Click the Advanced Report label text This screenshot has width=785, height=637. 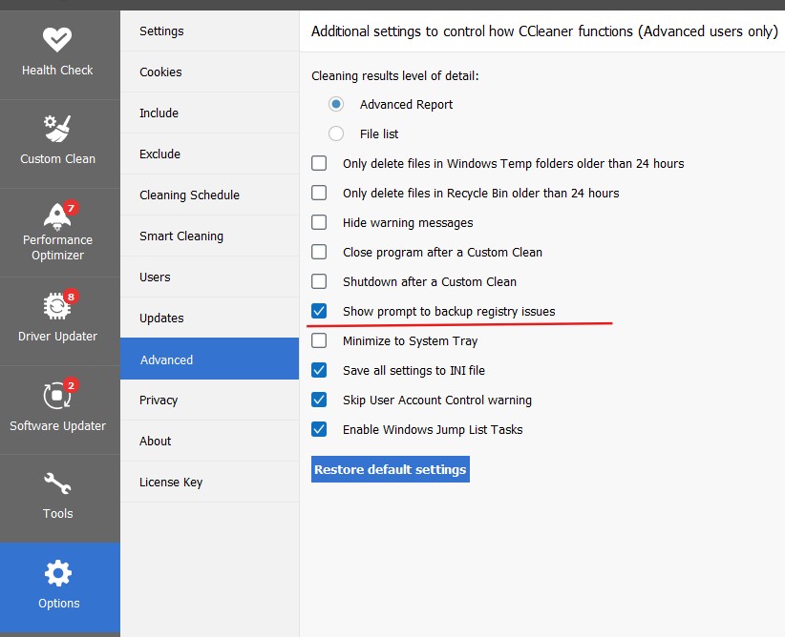[x=406, y=105]
